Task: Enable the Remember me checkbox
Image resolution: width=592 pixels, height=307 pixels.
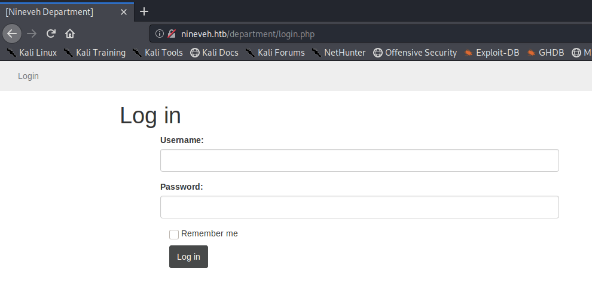Action: pyautogui.click(x=174, y=235)
